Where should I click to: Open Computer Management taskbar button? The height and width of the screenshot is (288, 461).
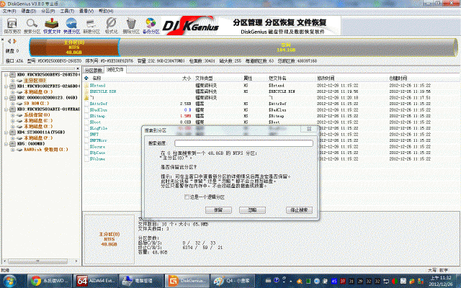click(x=141, y=281)
